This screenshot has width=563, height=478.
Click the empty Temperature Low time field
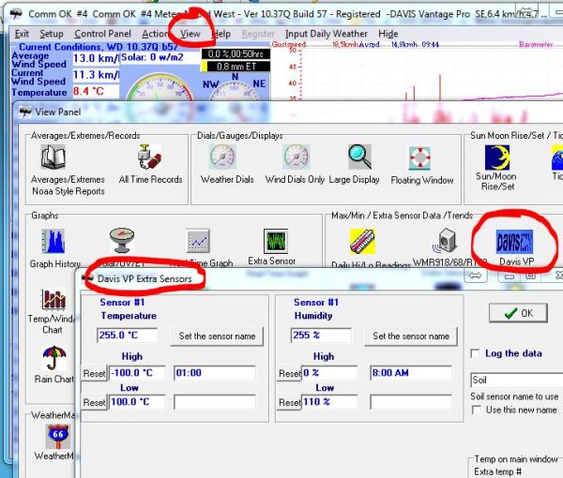coord(215,402)
